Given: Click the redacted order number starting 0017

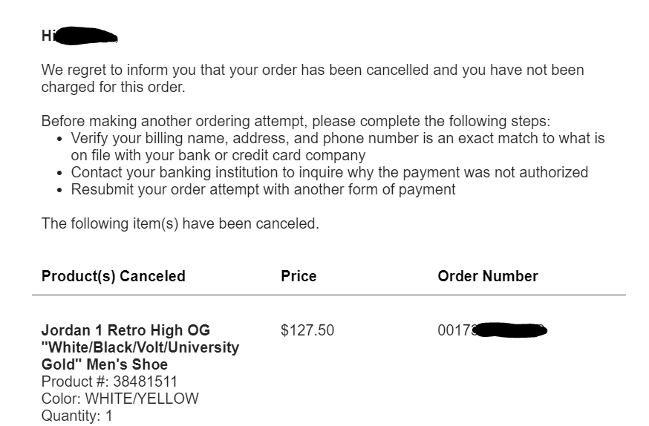Looking at the screenshot, I should (x=492, y=330).
